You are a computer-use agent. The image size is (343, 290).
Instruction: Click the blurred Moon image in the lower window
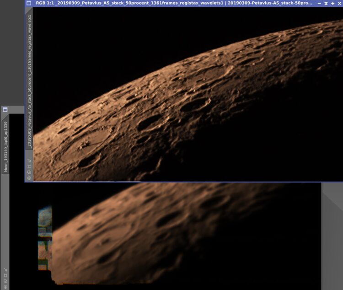164,233
